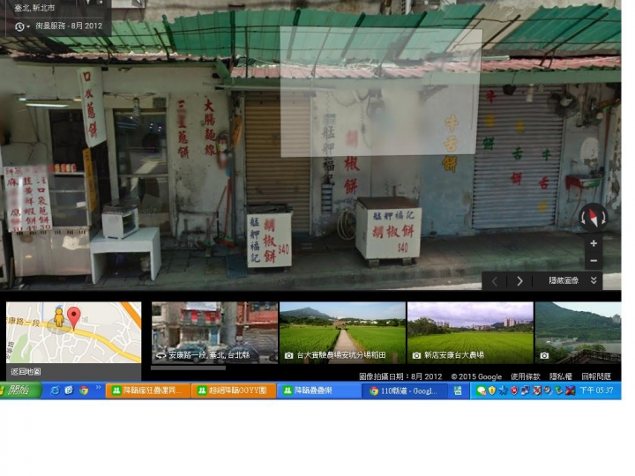The height and width of the screenshot is (476, 635).
Task: Click 隱藏圖像 to hide imagery strip
Action: coord(564,280)
